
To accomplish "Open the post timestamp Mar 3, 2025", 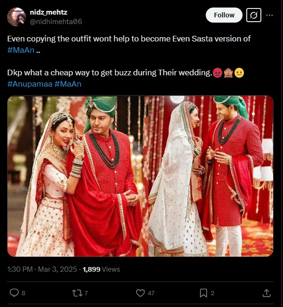I will (x=43, y=269).
